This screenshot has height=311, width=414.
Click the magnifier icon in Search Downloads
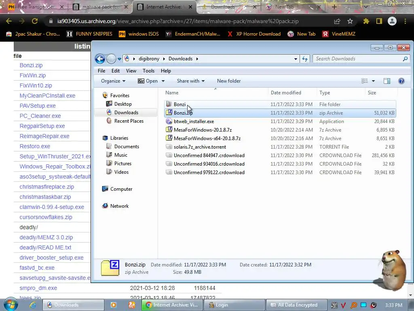pos(405,59)
